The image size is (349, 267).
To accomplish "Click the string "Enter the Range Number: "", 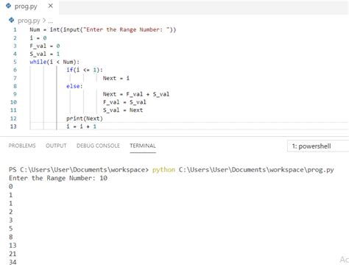I will tap(127, 29).
